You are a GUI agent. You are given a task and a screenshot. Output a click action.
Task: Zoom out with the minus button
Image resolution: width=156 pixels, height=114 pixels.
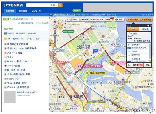coord(55,48)
